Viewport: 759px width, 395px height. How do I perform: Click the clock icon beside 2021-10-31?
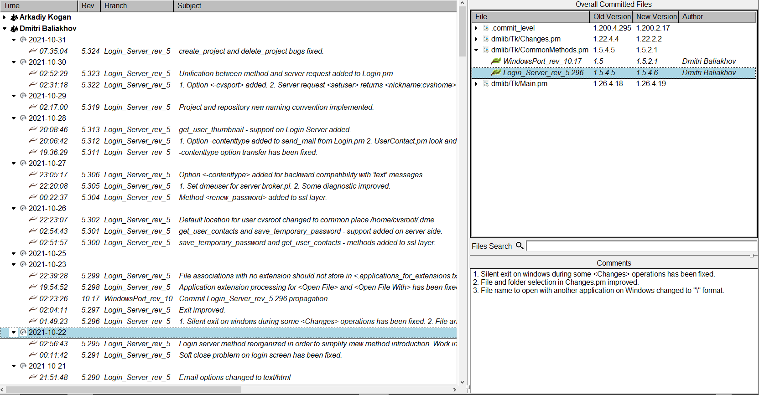click(x=23, y=40)
